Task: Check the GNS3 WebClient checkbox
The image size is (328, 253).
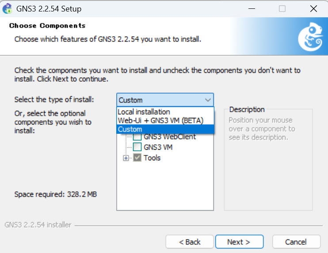Action: click(x=137, y=137)
